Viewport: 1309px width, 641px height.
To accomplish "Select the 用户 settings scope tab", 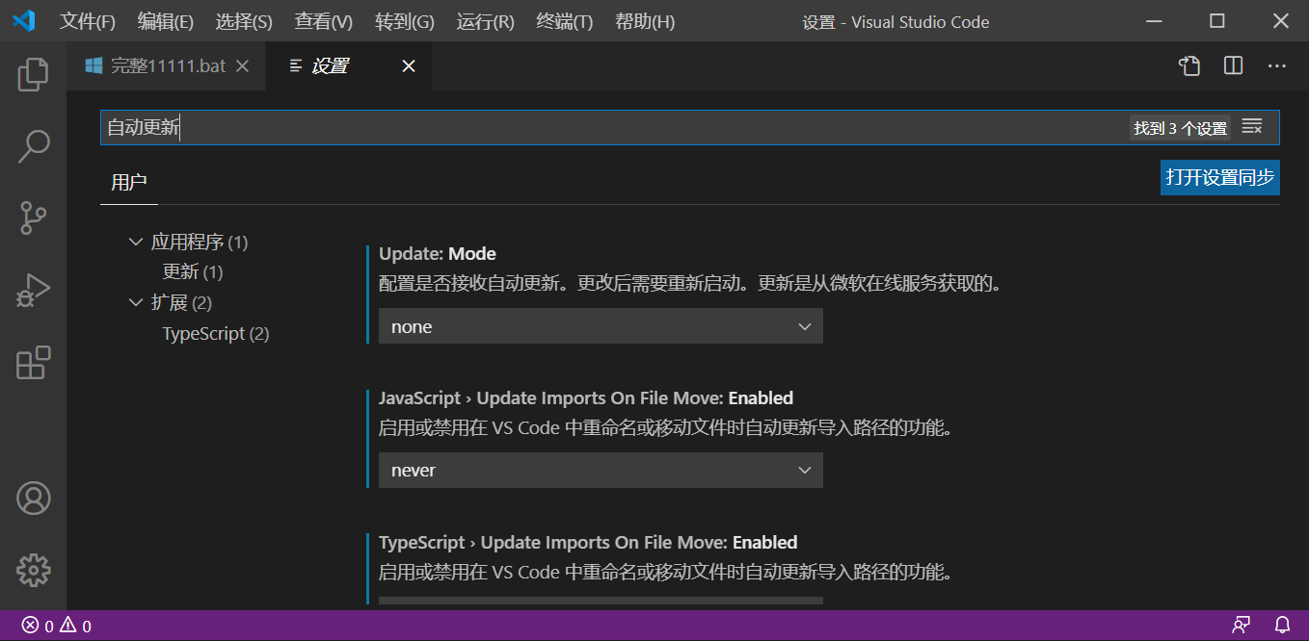I will pos(129,182).
